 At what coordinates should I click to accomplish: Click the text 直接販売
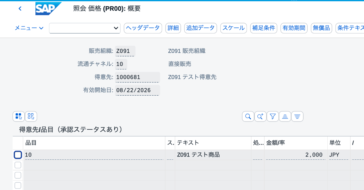point(180,64)
